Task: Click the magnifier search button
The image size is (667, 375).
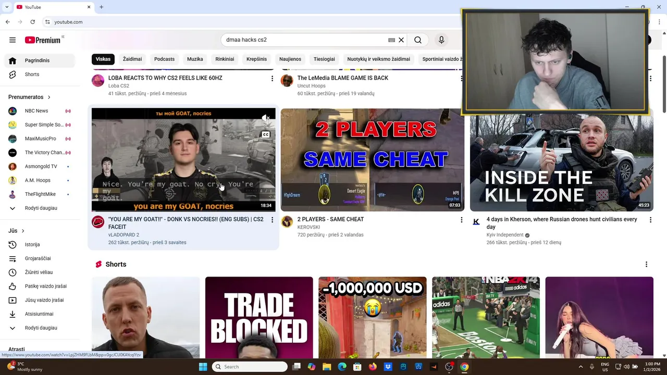Action: pyautogui.click(x=418, y=40)
